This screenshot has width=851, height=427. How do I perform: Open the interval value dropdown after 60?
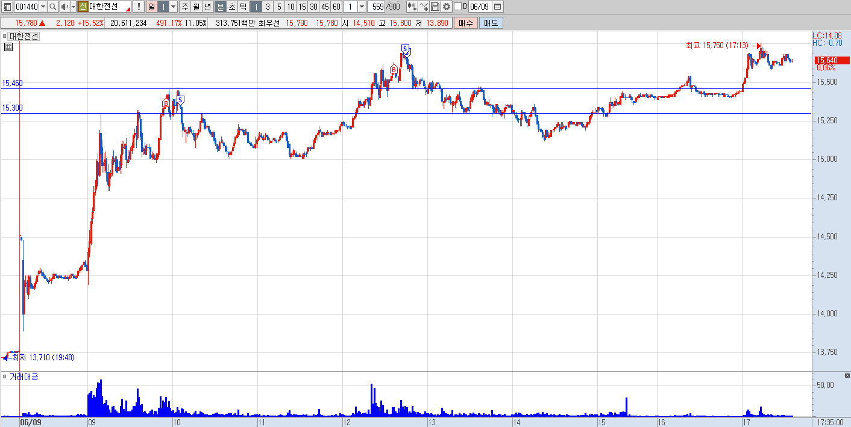(362, 7)
